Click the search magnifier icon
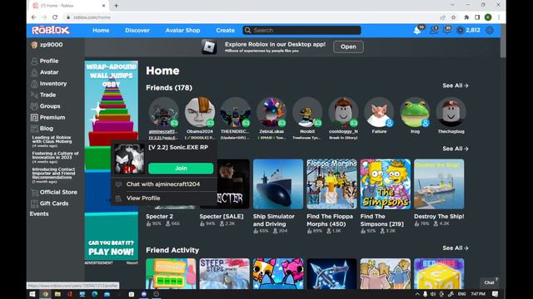Screen dimensions: 533x299 tap(248, 30)
